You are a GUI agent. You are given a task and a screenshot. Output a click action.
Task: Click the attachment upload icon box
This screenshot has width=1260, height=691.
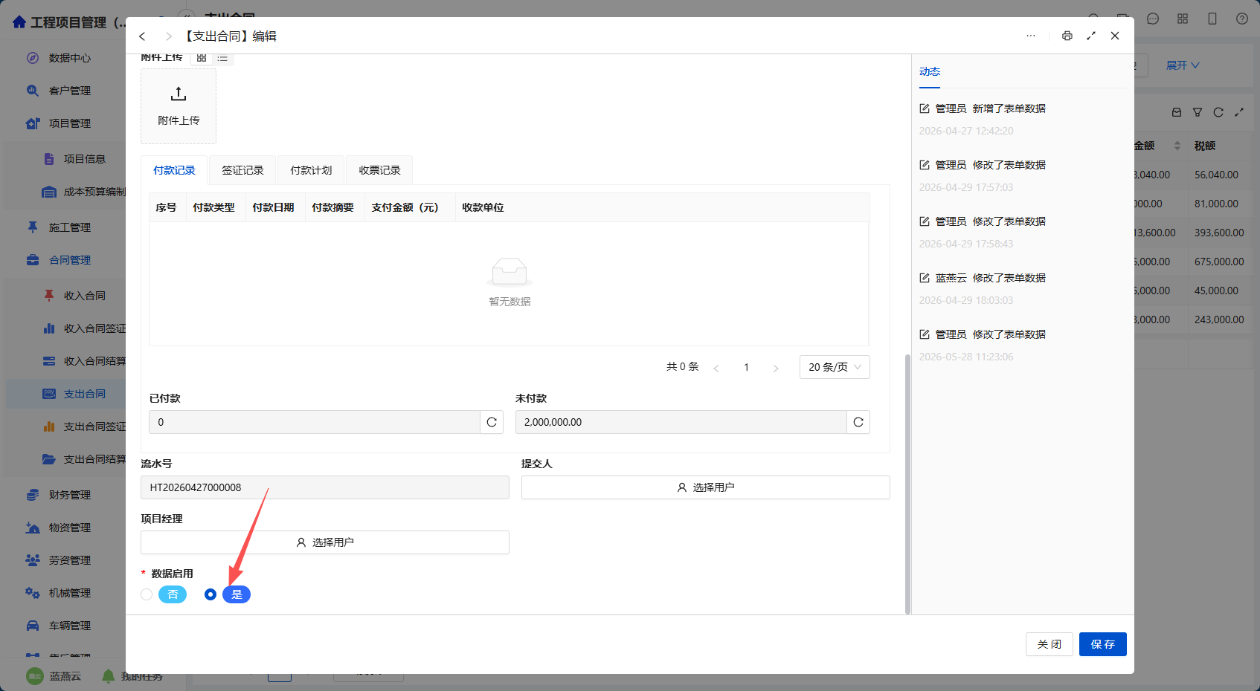coord(179,106)
